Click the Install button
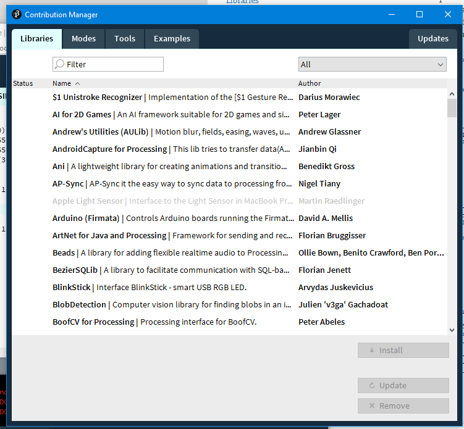The image size is (464, 429). [403, 351]
